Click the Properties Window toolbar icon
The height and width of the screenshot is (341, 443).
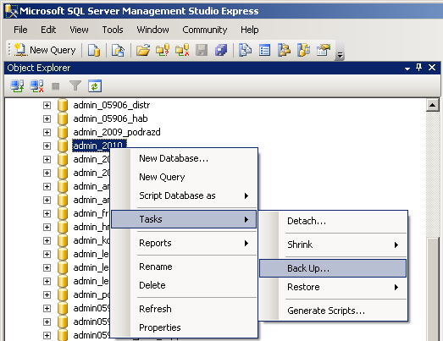pyautogui.click(x=324, y=50)
